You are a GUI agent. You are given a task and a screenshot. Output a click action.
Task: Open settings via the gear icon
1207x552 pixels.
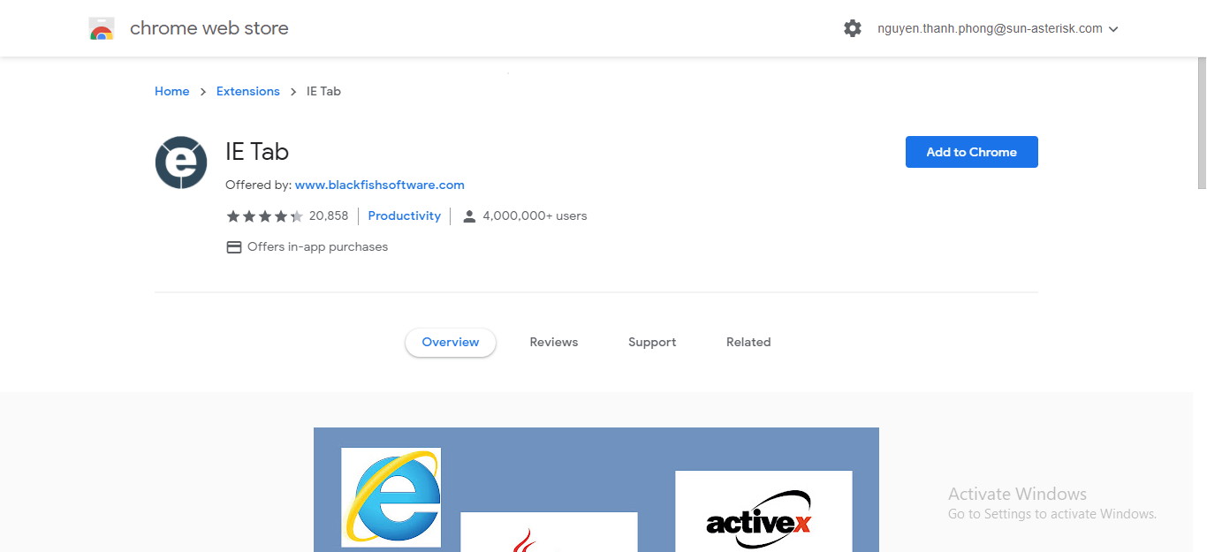coord(853,28)
